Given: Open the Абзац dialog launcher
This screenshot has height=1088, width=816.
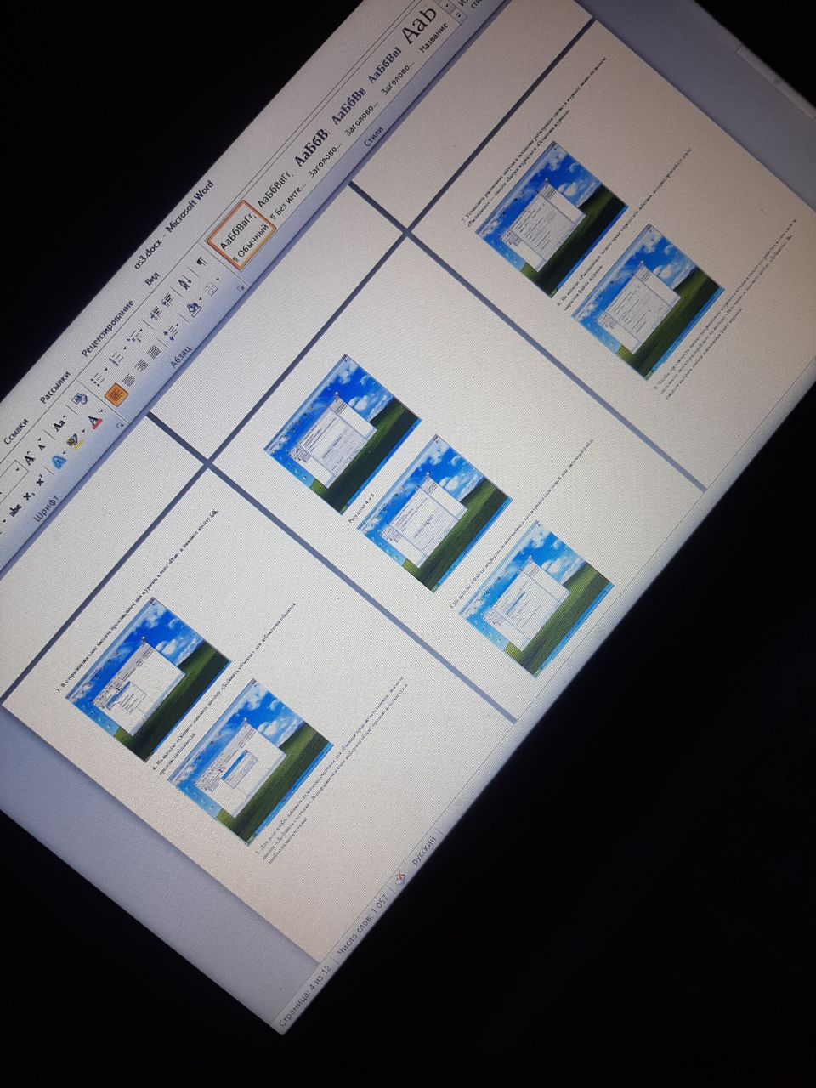Looking at the screenshot, I should click(241, 287).
